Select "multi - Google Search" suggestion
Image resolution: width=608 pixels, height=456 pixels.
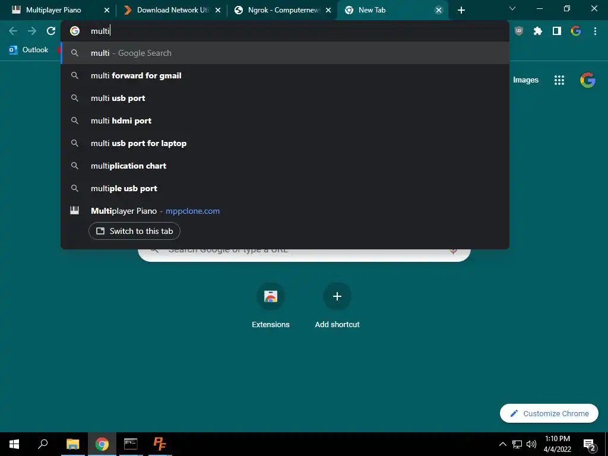click(x=285, y=53)
